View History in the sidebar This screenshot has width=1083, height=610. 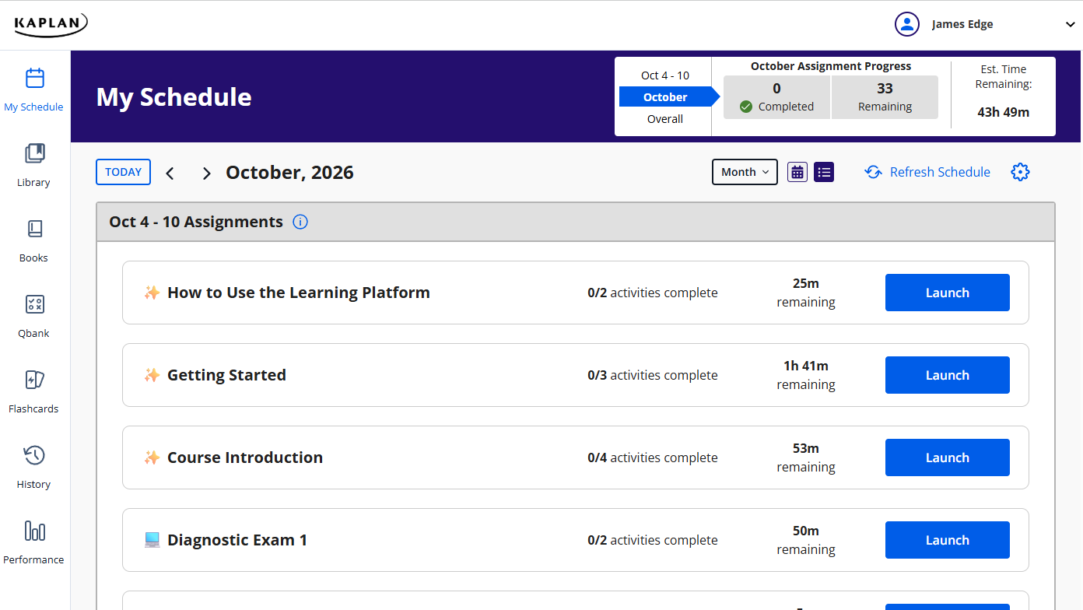point(34,467)
